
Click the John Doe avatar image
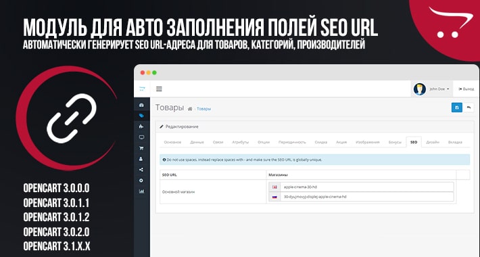pos(420,89)
